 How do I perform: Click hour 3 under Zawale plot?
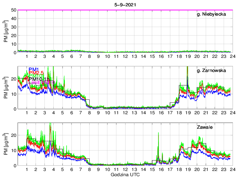pos(44,169)
